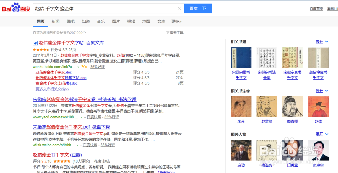338x173 pixels.
Task: Open result 赵佶瘦金体千字文字帖_百度文库
Action: tap(71, 43)
